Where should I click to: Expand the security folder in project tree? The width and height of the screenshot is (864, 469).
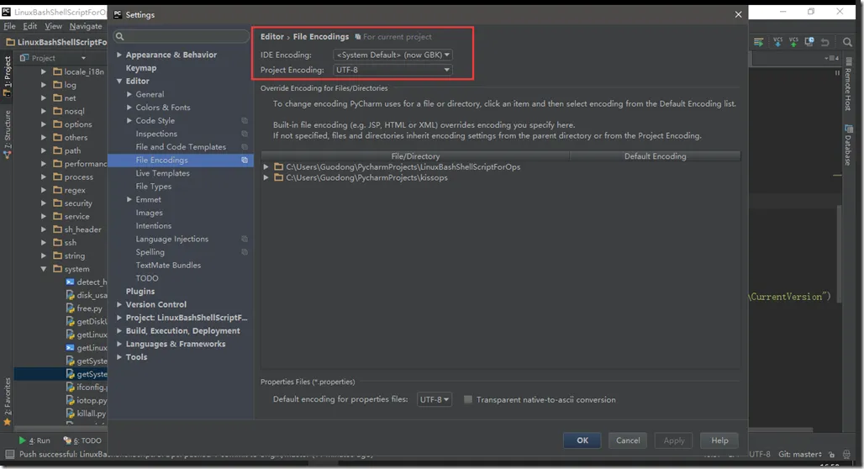point(44,203)
